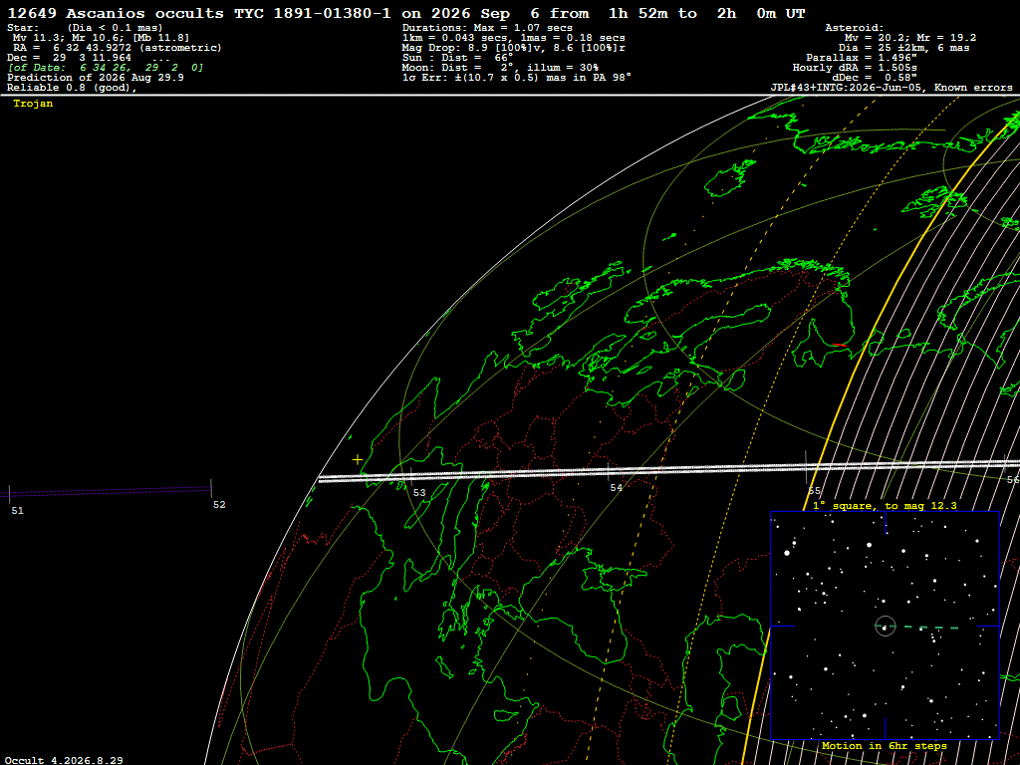Viewport: 1020px width, 765px height.
Task: Select the minute 54 time tick
Action: click(x=609, y=472)
